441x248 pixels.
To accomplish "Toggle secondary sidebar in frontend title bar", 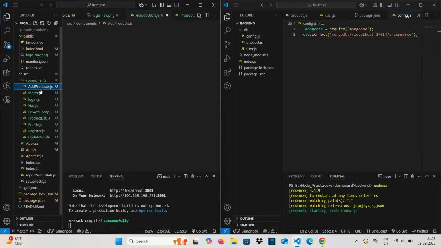I will coord(177,5).
